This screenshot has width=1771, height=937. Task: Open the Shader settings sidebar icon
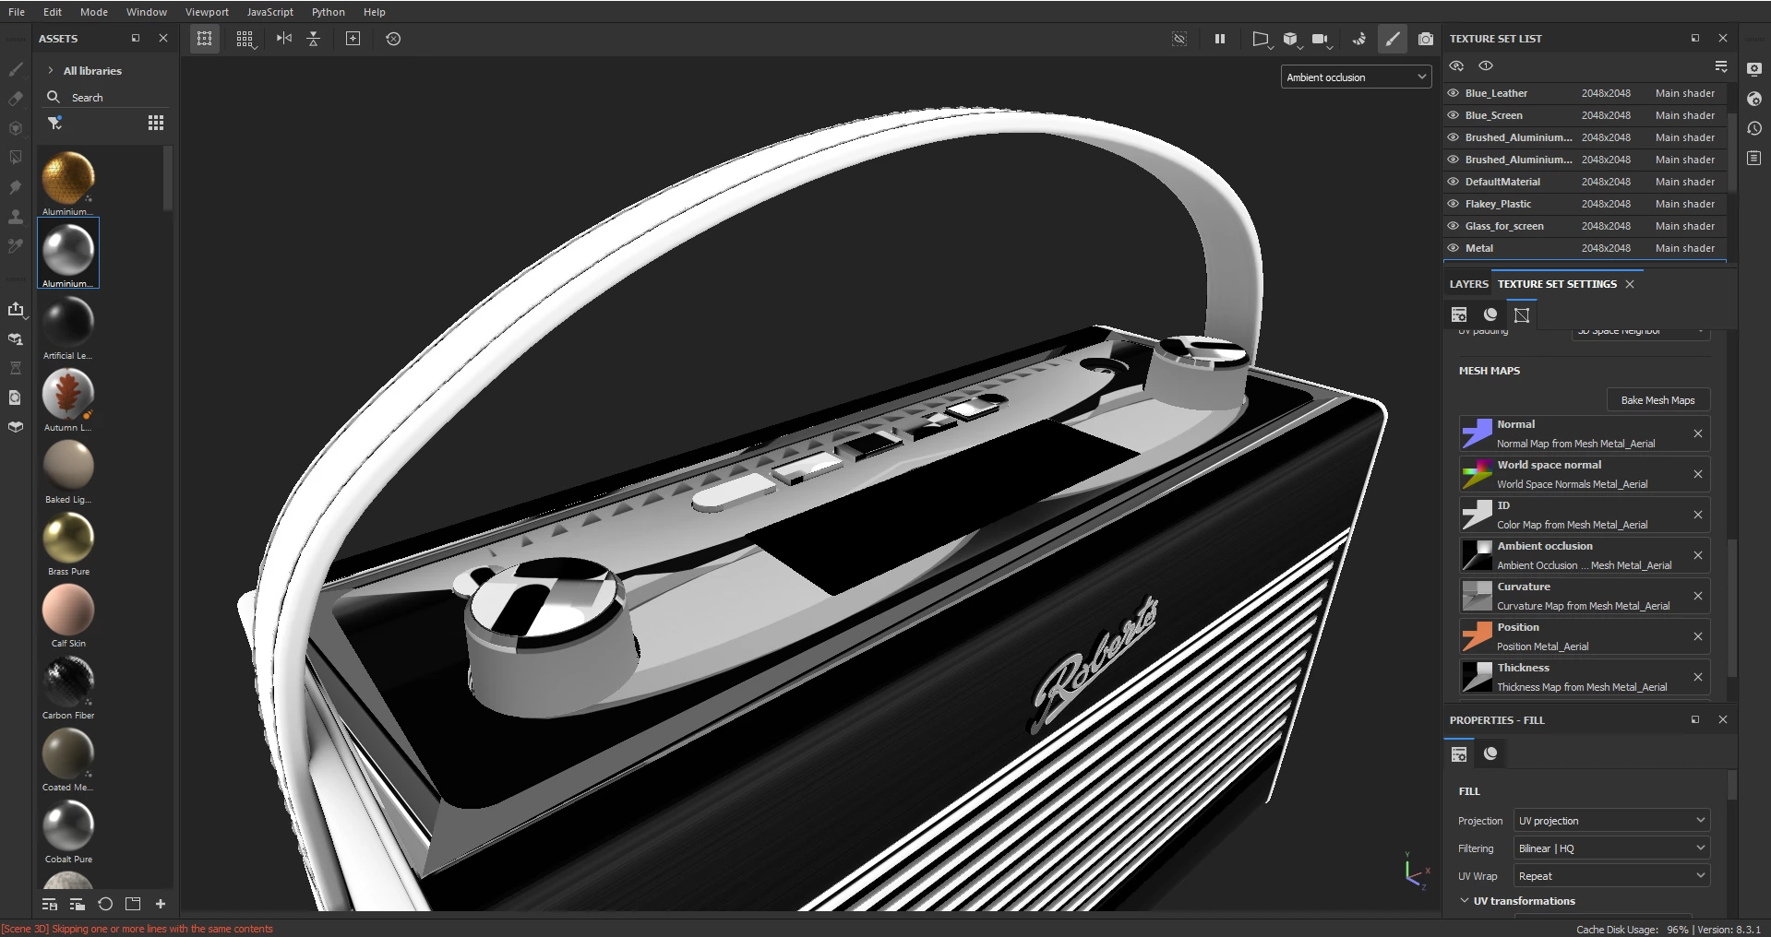pos(1754,99)
